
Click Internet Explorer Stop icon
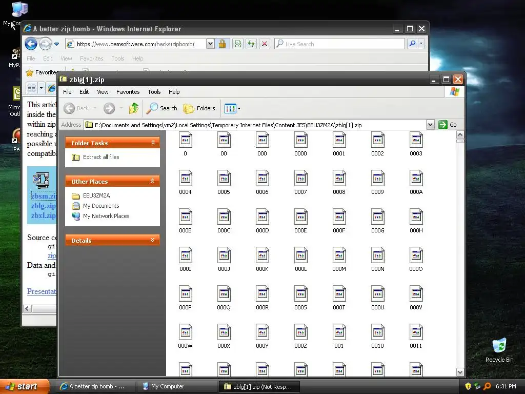pyautogui.click(x=265, y=44)
